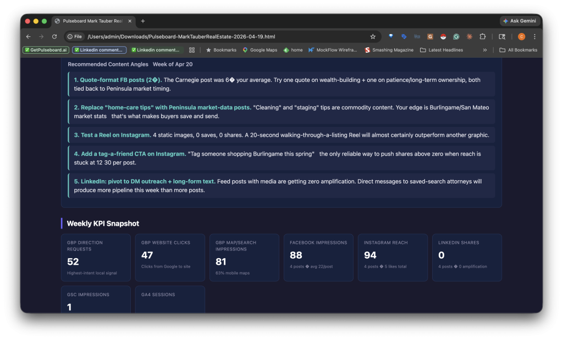Open Chrome's three-dot menu
The image size is (563, 340).
pyautogui.click(x=534, y=37)
